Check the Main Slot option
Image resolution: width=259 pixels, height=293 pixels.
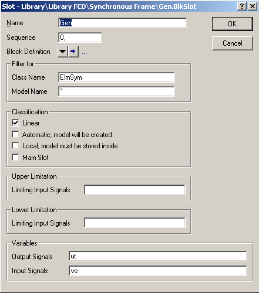[15, 157]
